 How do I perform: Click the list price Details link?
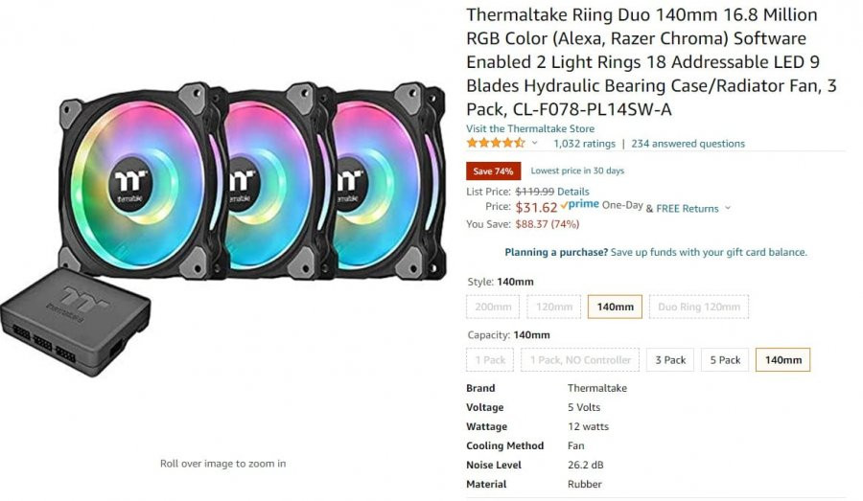point(573,192)
